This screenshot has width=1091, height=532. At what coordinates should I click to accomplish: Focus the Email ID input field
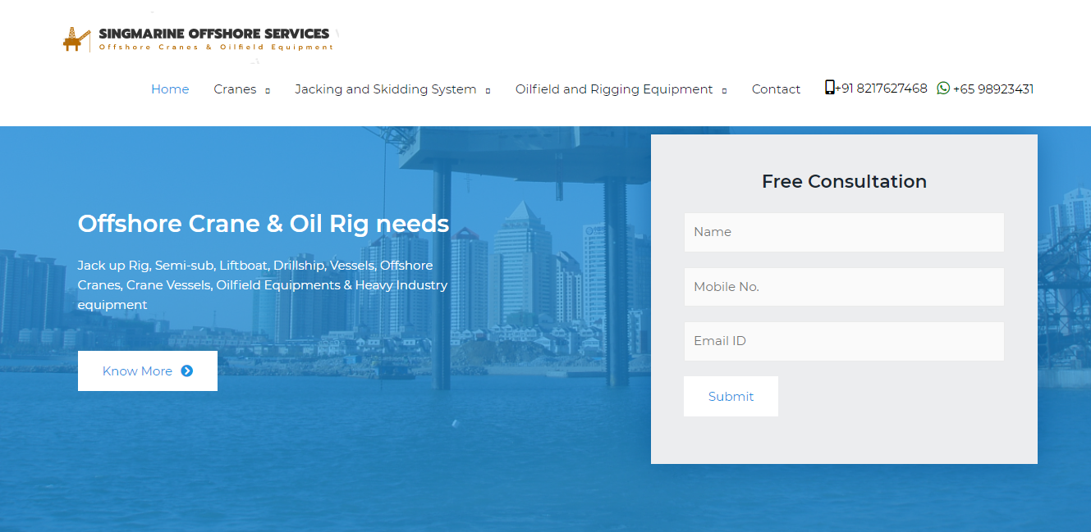(844, 341)
